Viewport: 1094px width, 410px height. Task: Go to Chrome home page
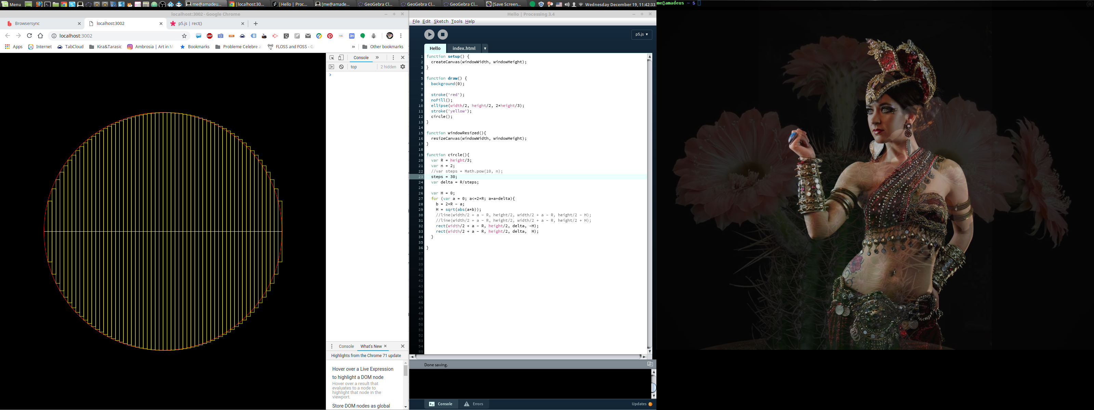[x=40, y=36]
